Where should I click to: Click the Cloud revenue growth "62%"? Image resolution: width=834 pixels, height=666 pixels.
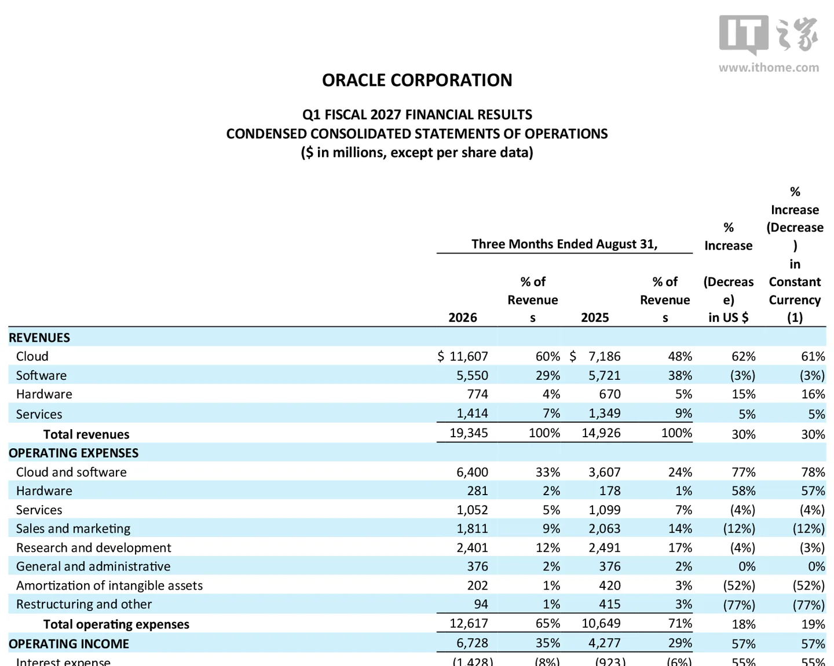[743, 356]
